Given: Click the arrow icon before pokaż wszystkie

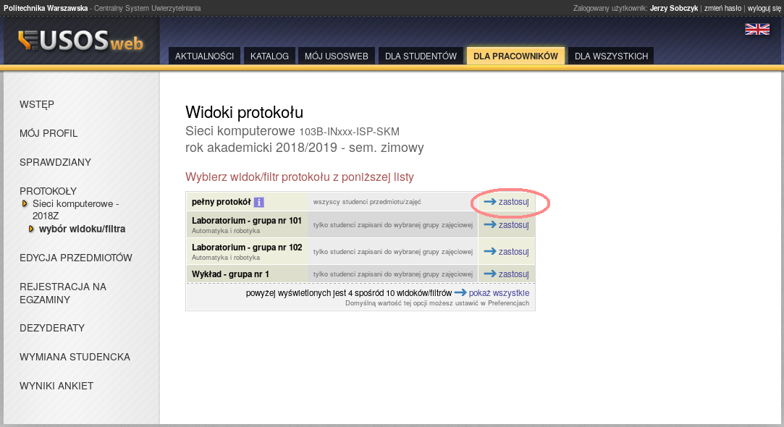Looking at the screenshot, I should [460, 293].
